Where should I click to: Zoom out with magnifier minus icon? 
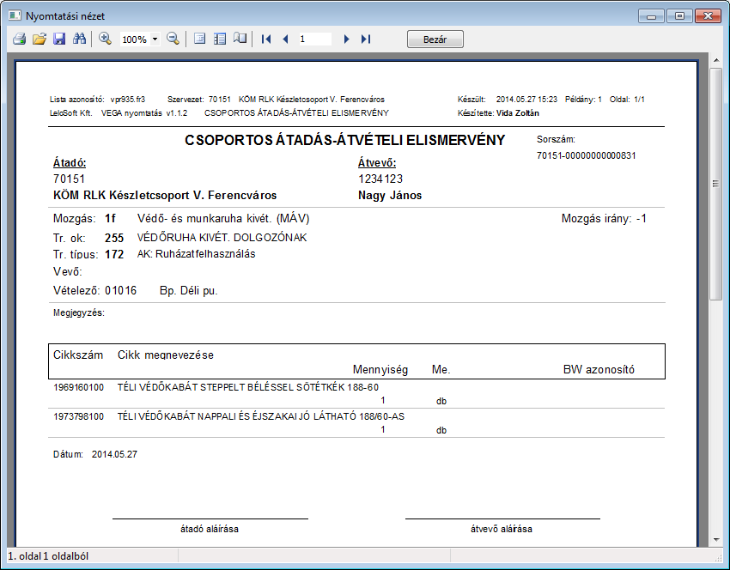point(173,39)
